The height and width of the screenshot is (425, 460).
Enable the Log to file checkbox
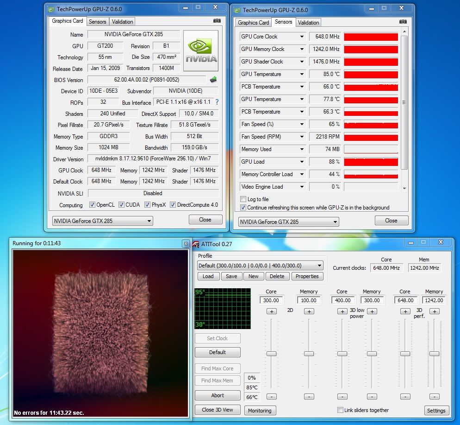pyautogui.click(x=243, y=199)
